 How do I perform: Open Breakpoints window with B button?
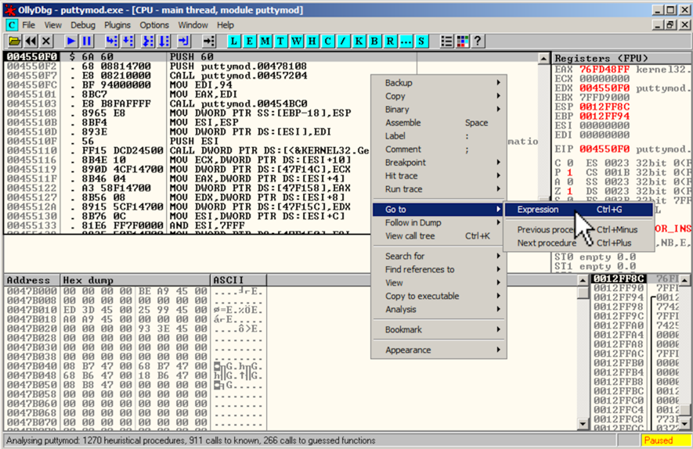coord(374,41)
